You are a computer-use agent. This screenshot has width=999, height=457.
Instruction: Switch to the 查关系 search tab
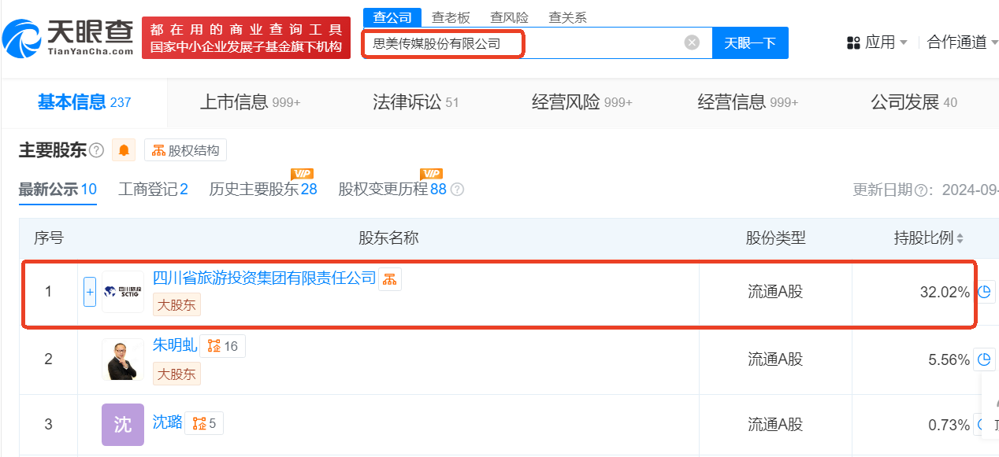tap(568, 17)
